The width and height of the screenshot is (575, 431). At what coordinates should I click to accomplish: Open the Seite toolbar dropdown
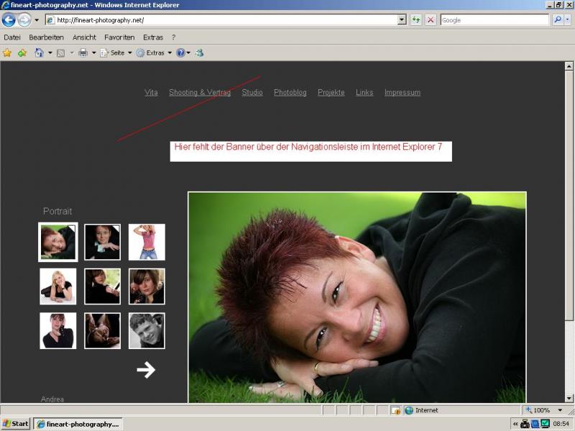pyautogui.click(x=116, y=53)
